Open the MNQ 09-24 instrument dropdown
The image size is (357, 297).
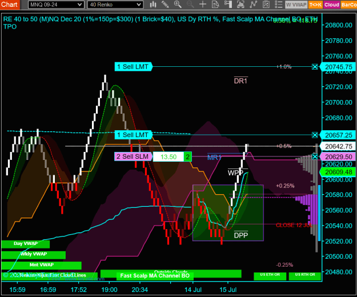(x=56, y=5)
